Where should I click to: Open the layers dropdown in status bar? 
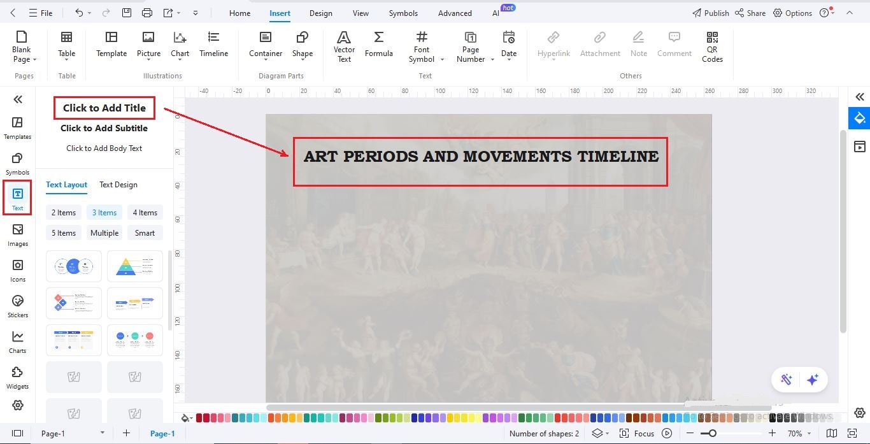[x=601, y=433]
